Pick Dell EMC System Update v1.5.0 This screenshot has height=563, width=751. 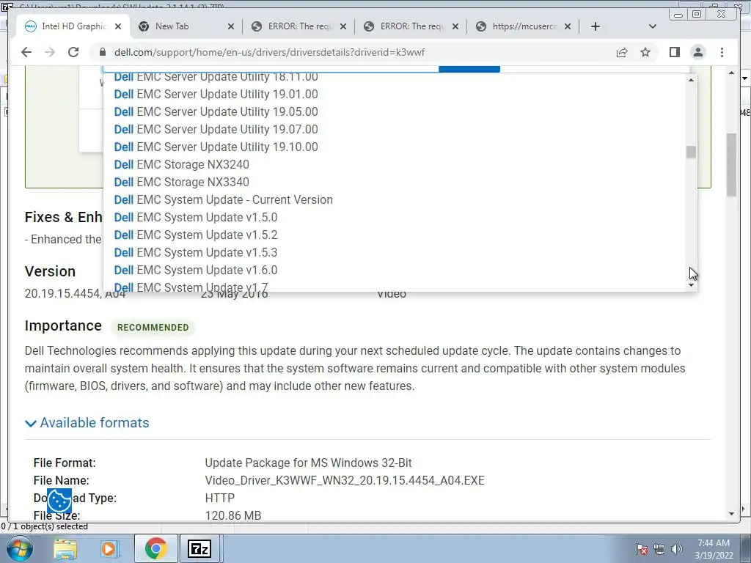[195, 217]
